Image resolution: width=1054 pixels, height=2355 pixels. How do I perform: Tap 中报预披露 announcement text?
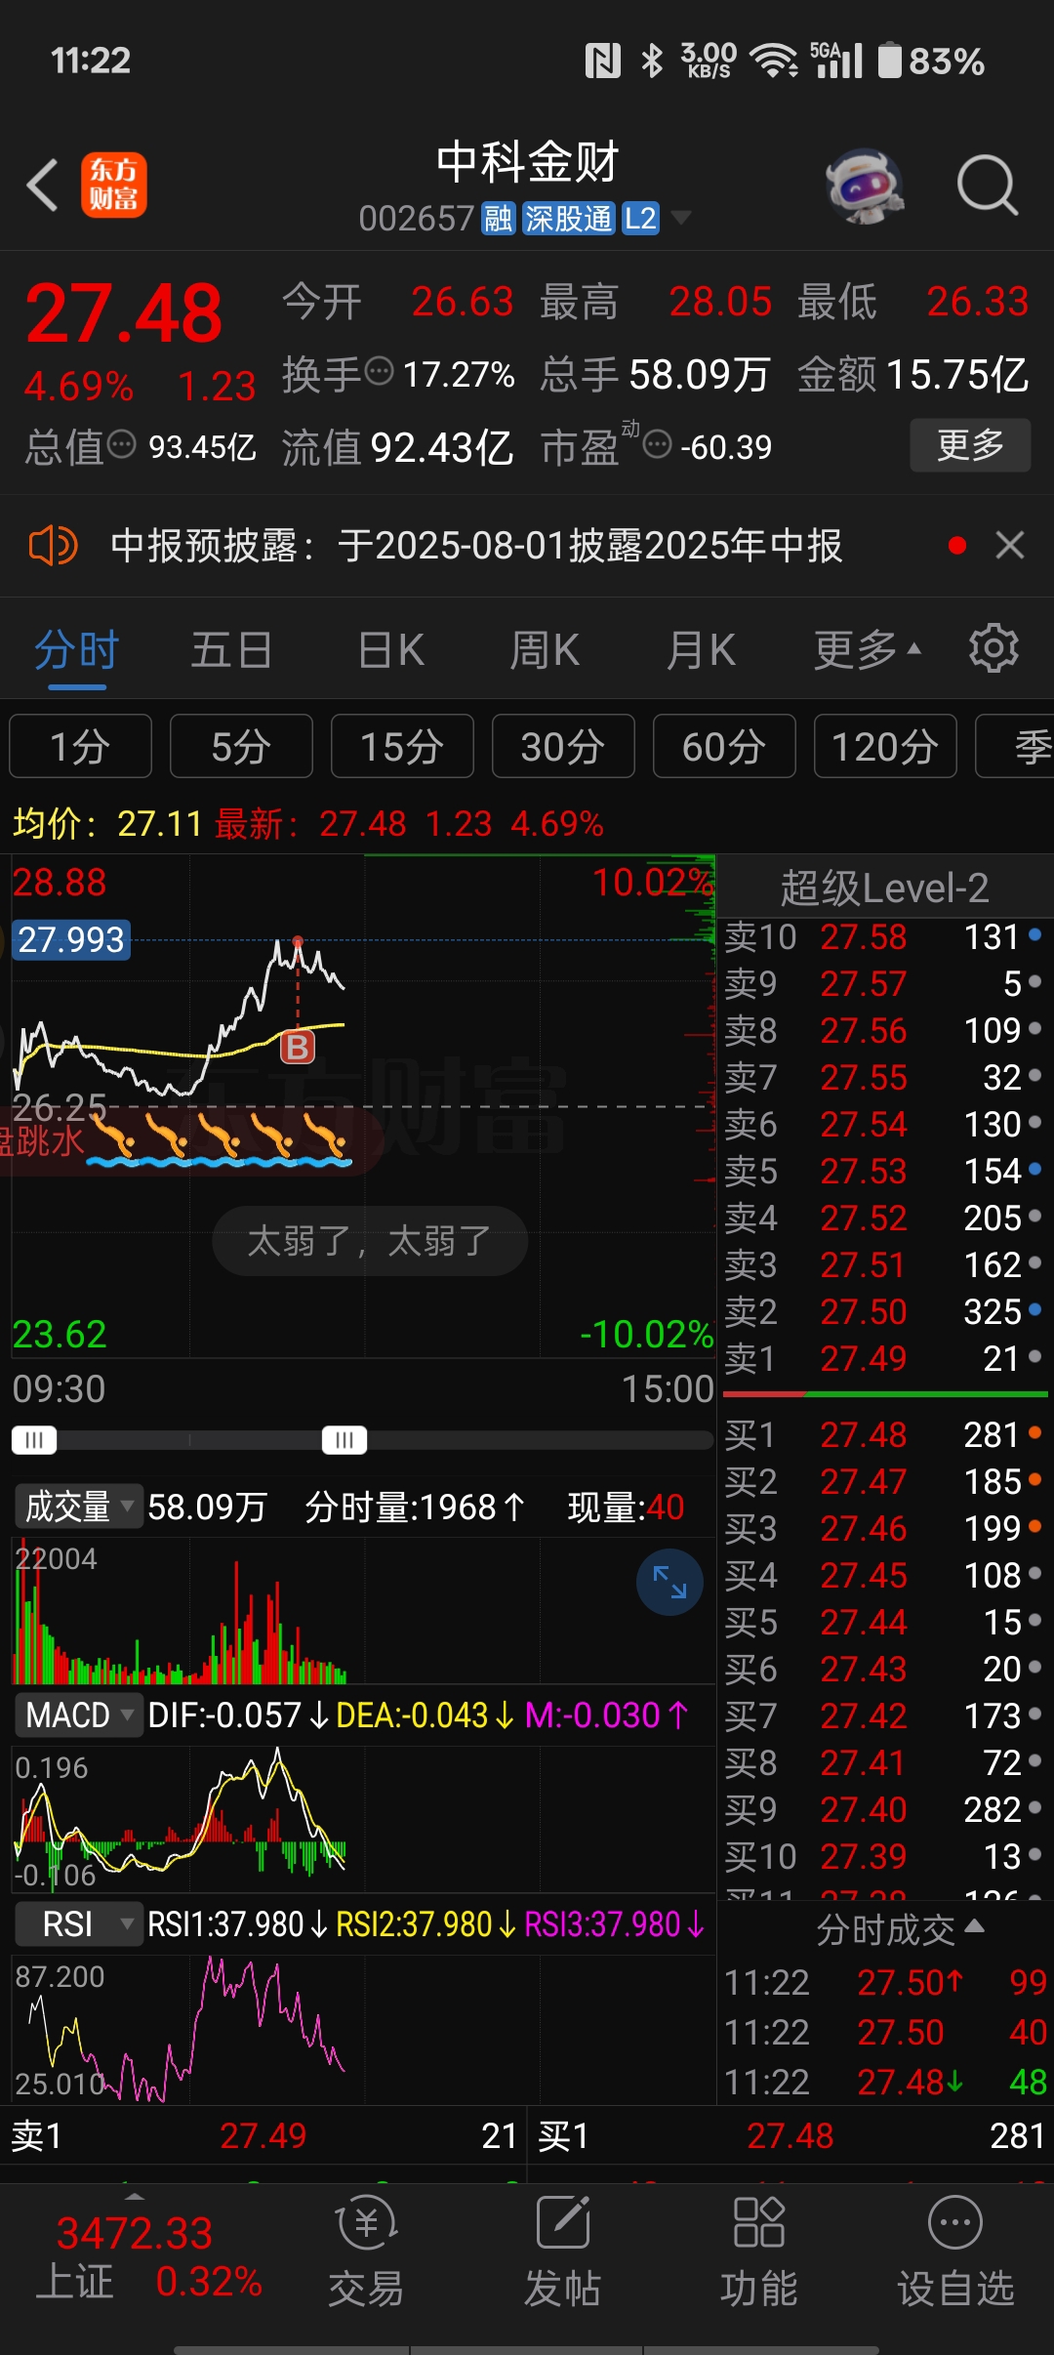tap(476, 546)
